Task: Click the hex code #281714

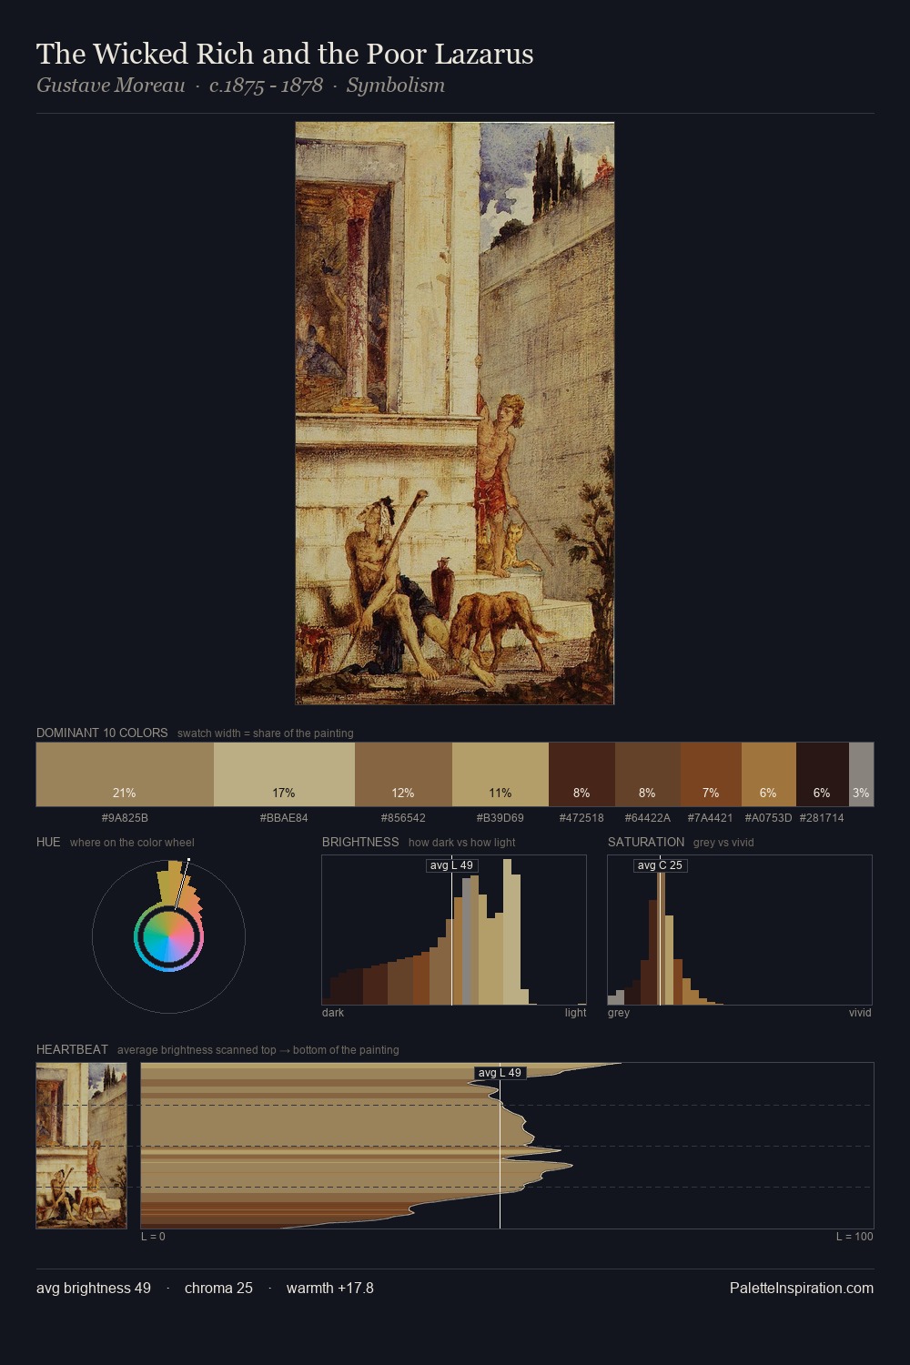Action: click(x=822, y=818)
